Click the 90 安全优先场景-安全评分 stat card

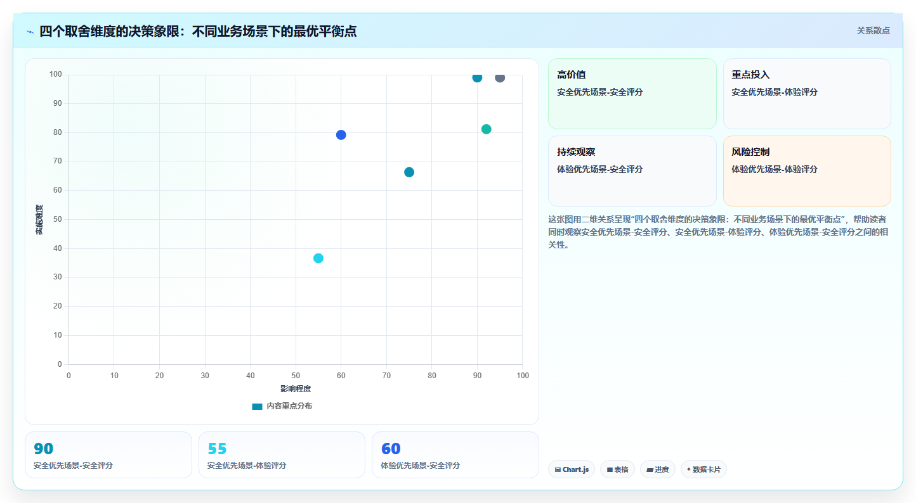pyautogui.click(x=108, y=455)
